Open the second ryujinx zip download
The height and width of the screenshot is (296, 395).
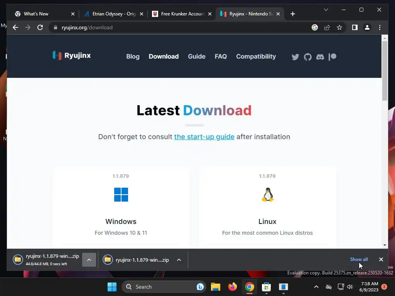(136, 260)
